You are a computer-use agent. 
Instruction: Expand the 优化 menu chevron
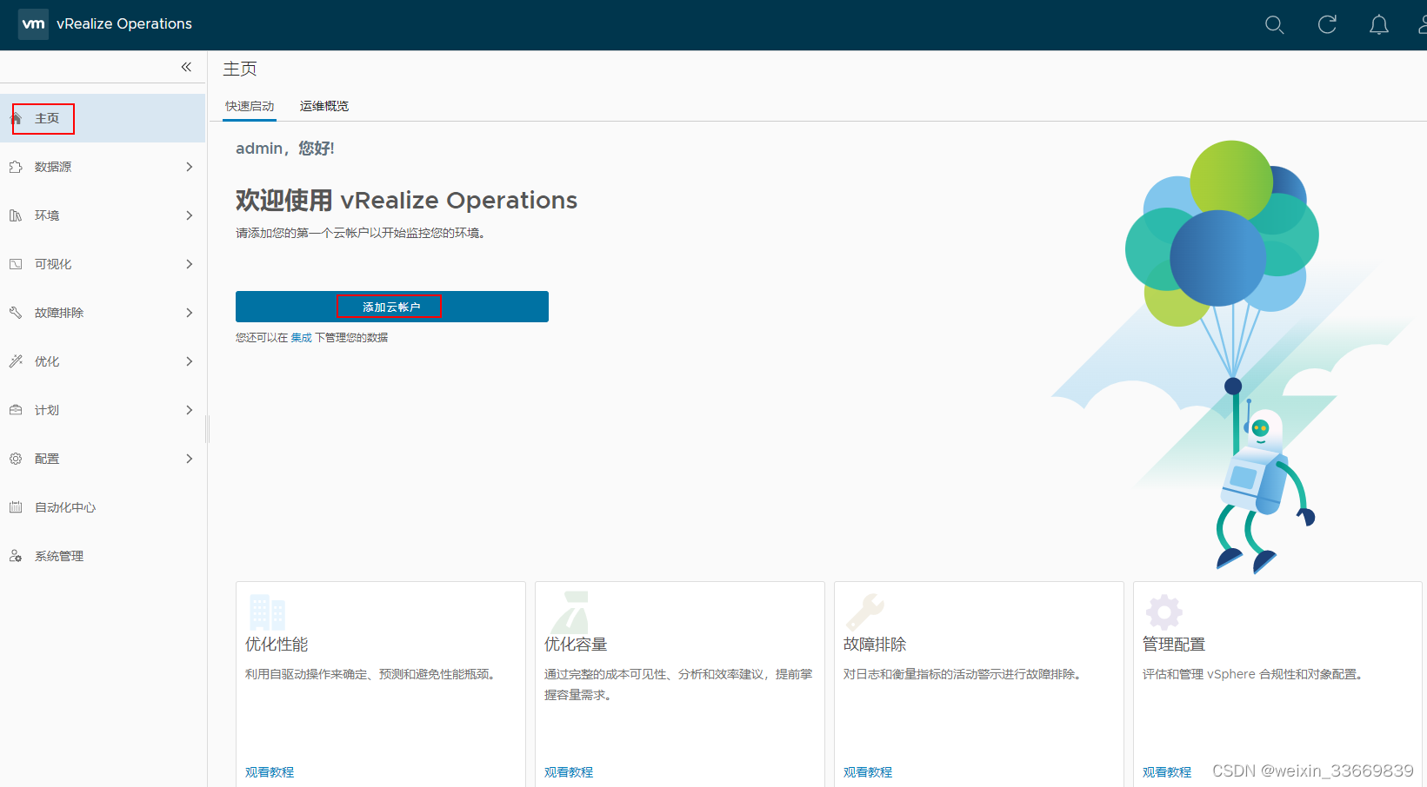tap(190, 361)
